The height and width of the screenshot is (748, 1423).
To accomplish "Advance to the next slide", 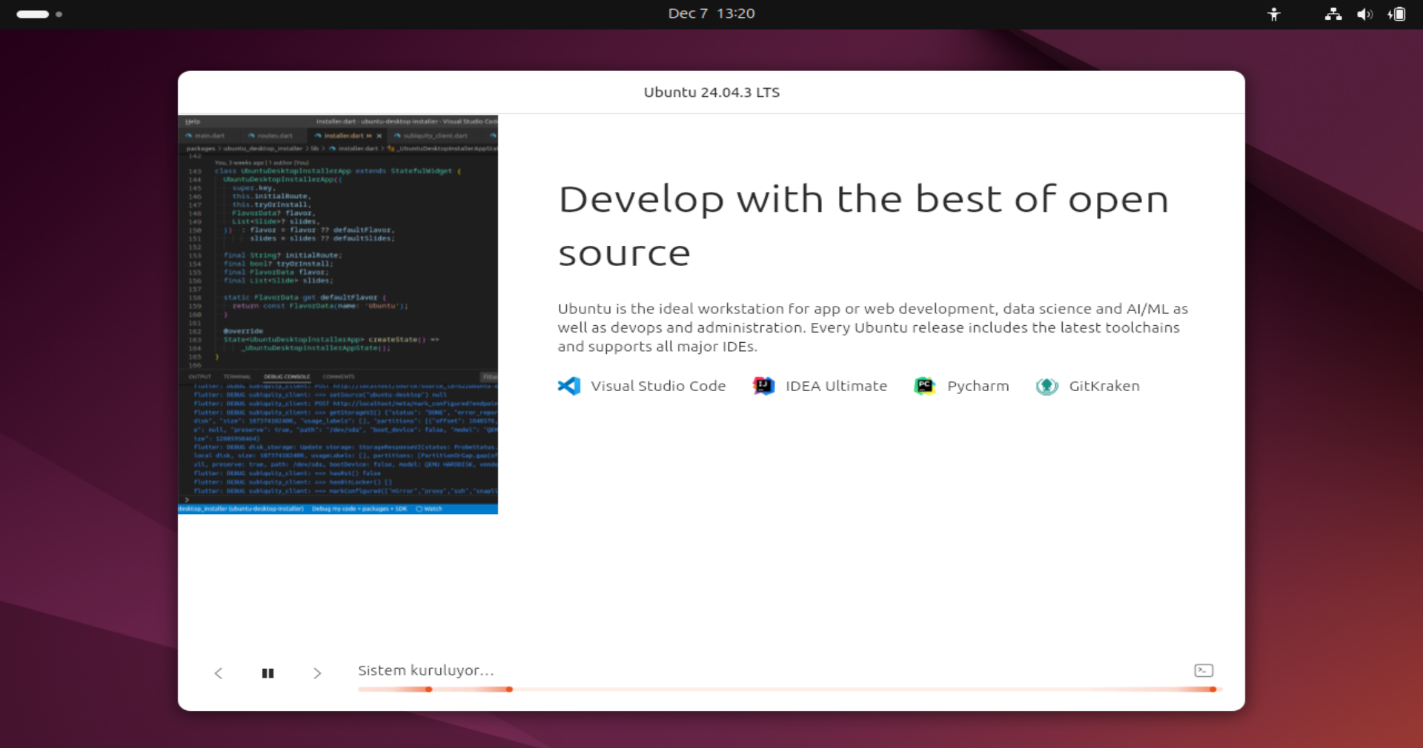I will [x=317, y=673].
